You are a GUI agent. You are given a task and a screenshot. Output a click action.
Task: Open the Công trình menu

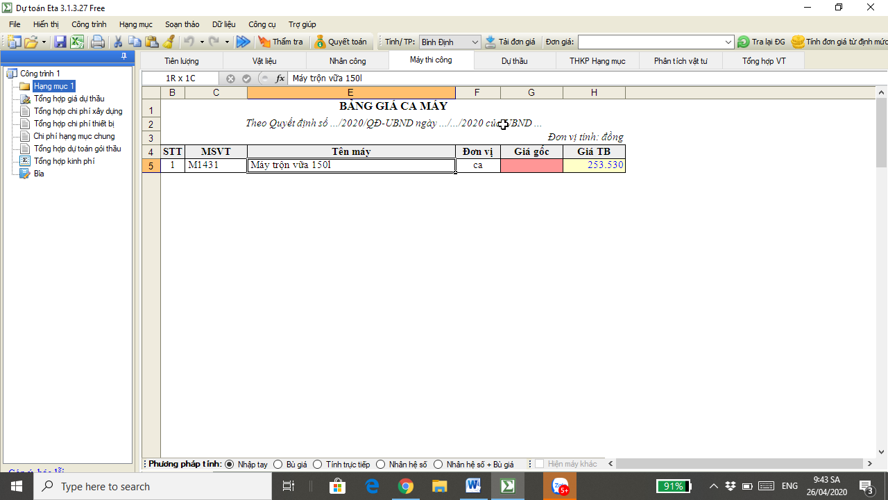[89, 24]
